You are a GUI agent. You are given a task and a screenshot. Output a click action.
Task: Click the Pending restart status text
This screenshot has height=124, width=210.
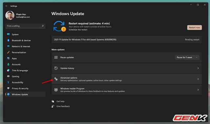pyautogui.click(x=192, y=40)
